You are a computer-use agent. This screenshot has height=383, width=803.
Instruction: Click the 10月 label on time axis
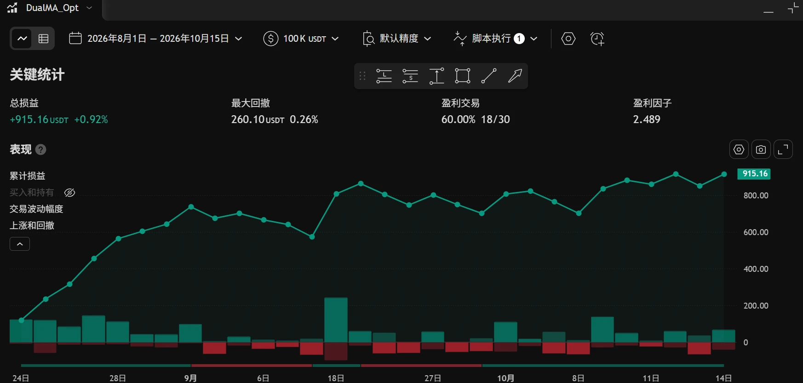click(505, 378)
